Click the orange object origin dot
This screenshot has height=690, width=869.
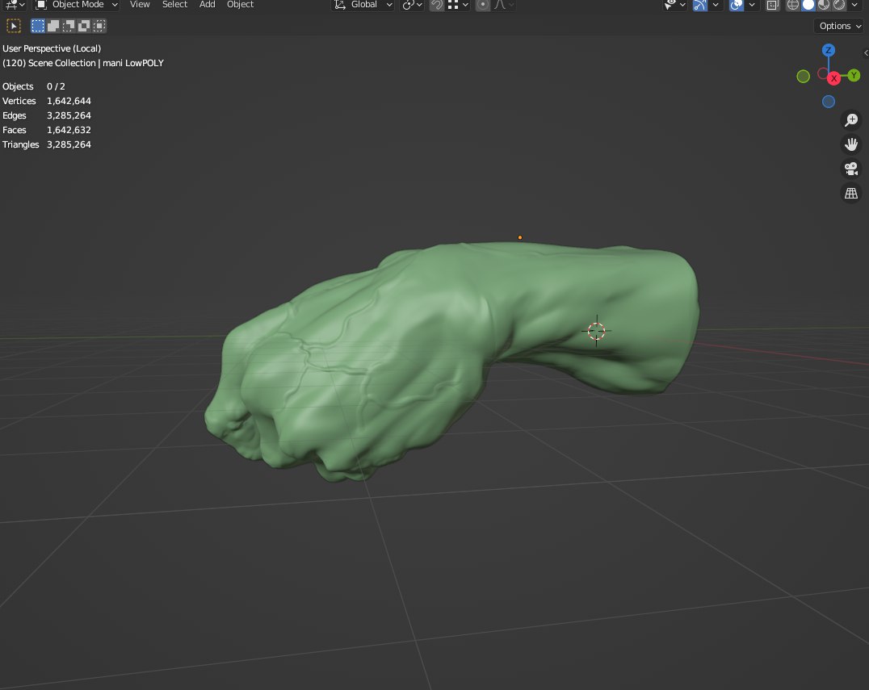[520, 237]
